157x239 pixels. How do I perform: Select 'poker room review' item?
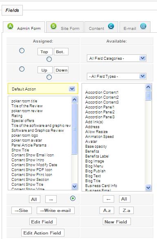pyautogui.click(x=27, y=111)
